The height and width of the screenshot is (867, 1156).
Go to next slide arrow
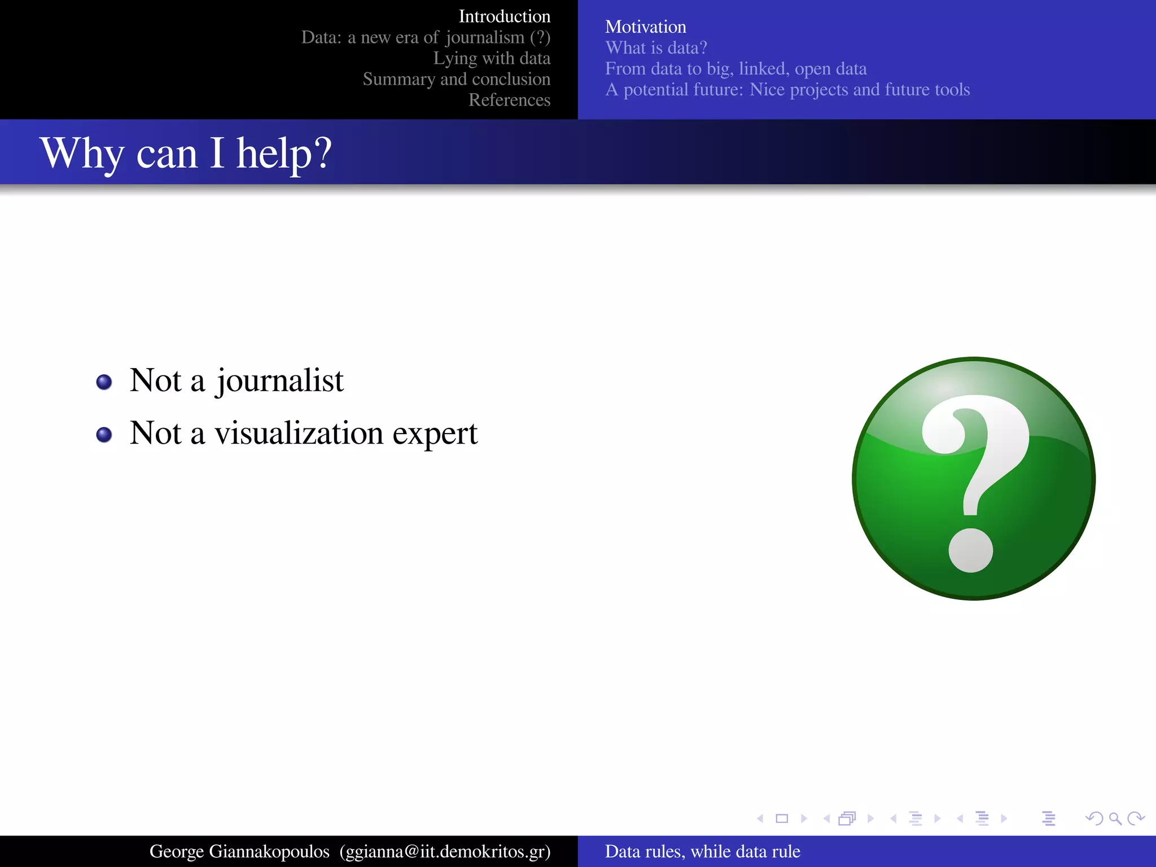[804, 818]
